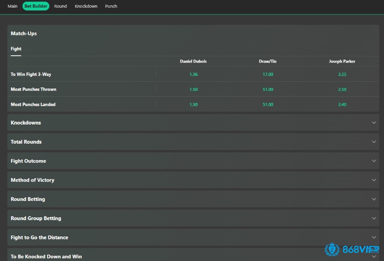384x261 pixels.
Task: Switch to the Punch tab
Action: [x=111, y=6]
